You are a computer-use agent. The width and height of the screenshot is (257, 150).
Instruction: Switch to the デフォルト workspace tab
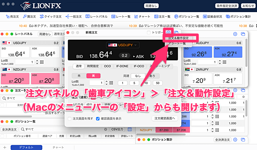pyautogui.click(x=26, y=147)
